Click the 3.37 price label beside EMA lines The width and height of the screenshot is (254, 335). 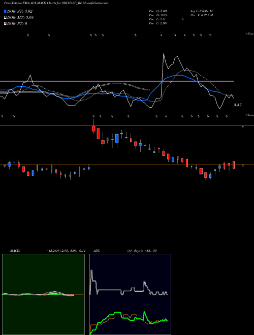click(238, 105)
